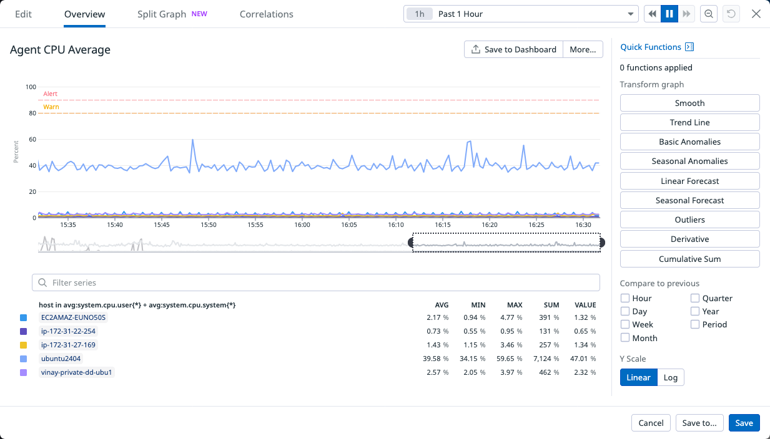Image resolution: width=770 pixels, height=439 pixels.
Task: Open the Save to... options
Action: 699,422
